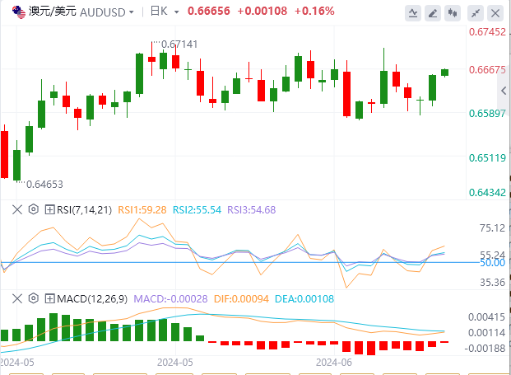
Task: Click the RSI2:55.54 value
Action: (x=197, y=210)
